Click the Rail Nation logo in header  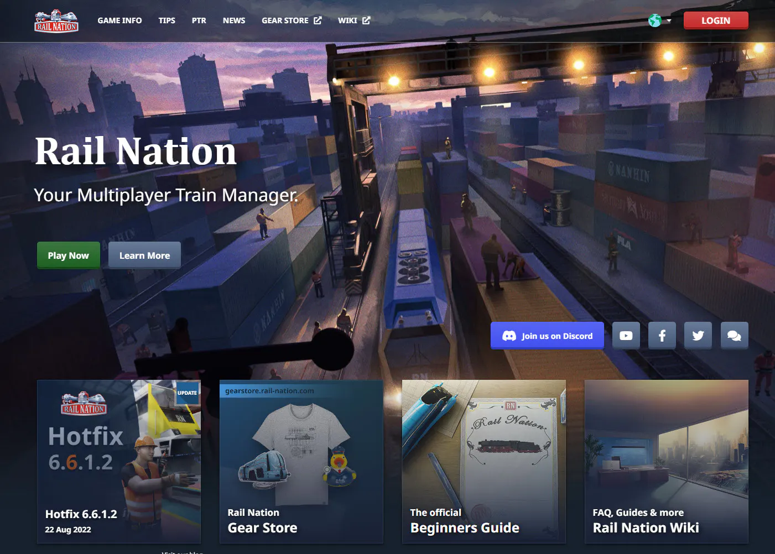pyautogui.click(x=56, y=21)
